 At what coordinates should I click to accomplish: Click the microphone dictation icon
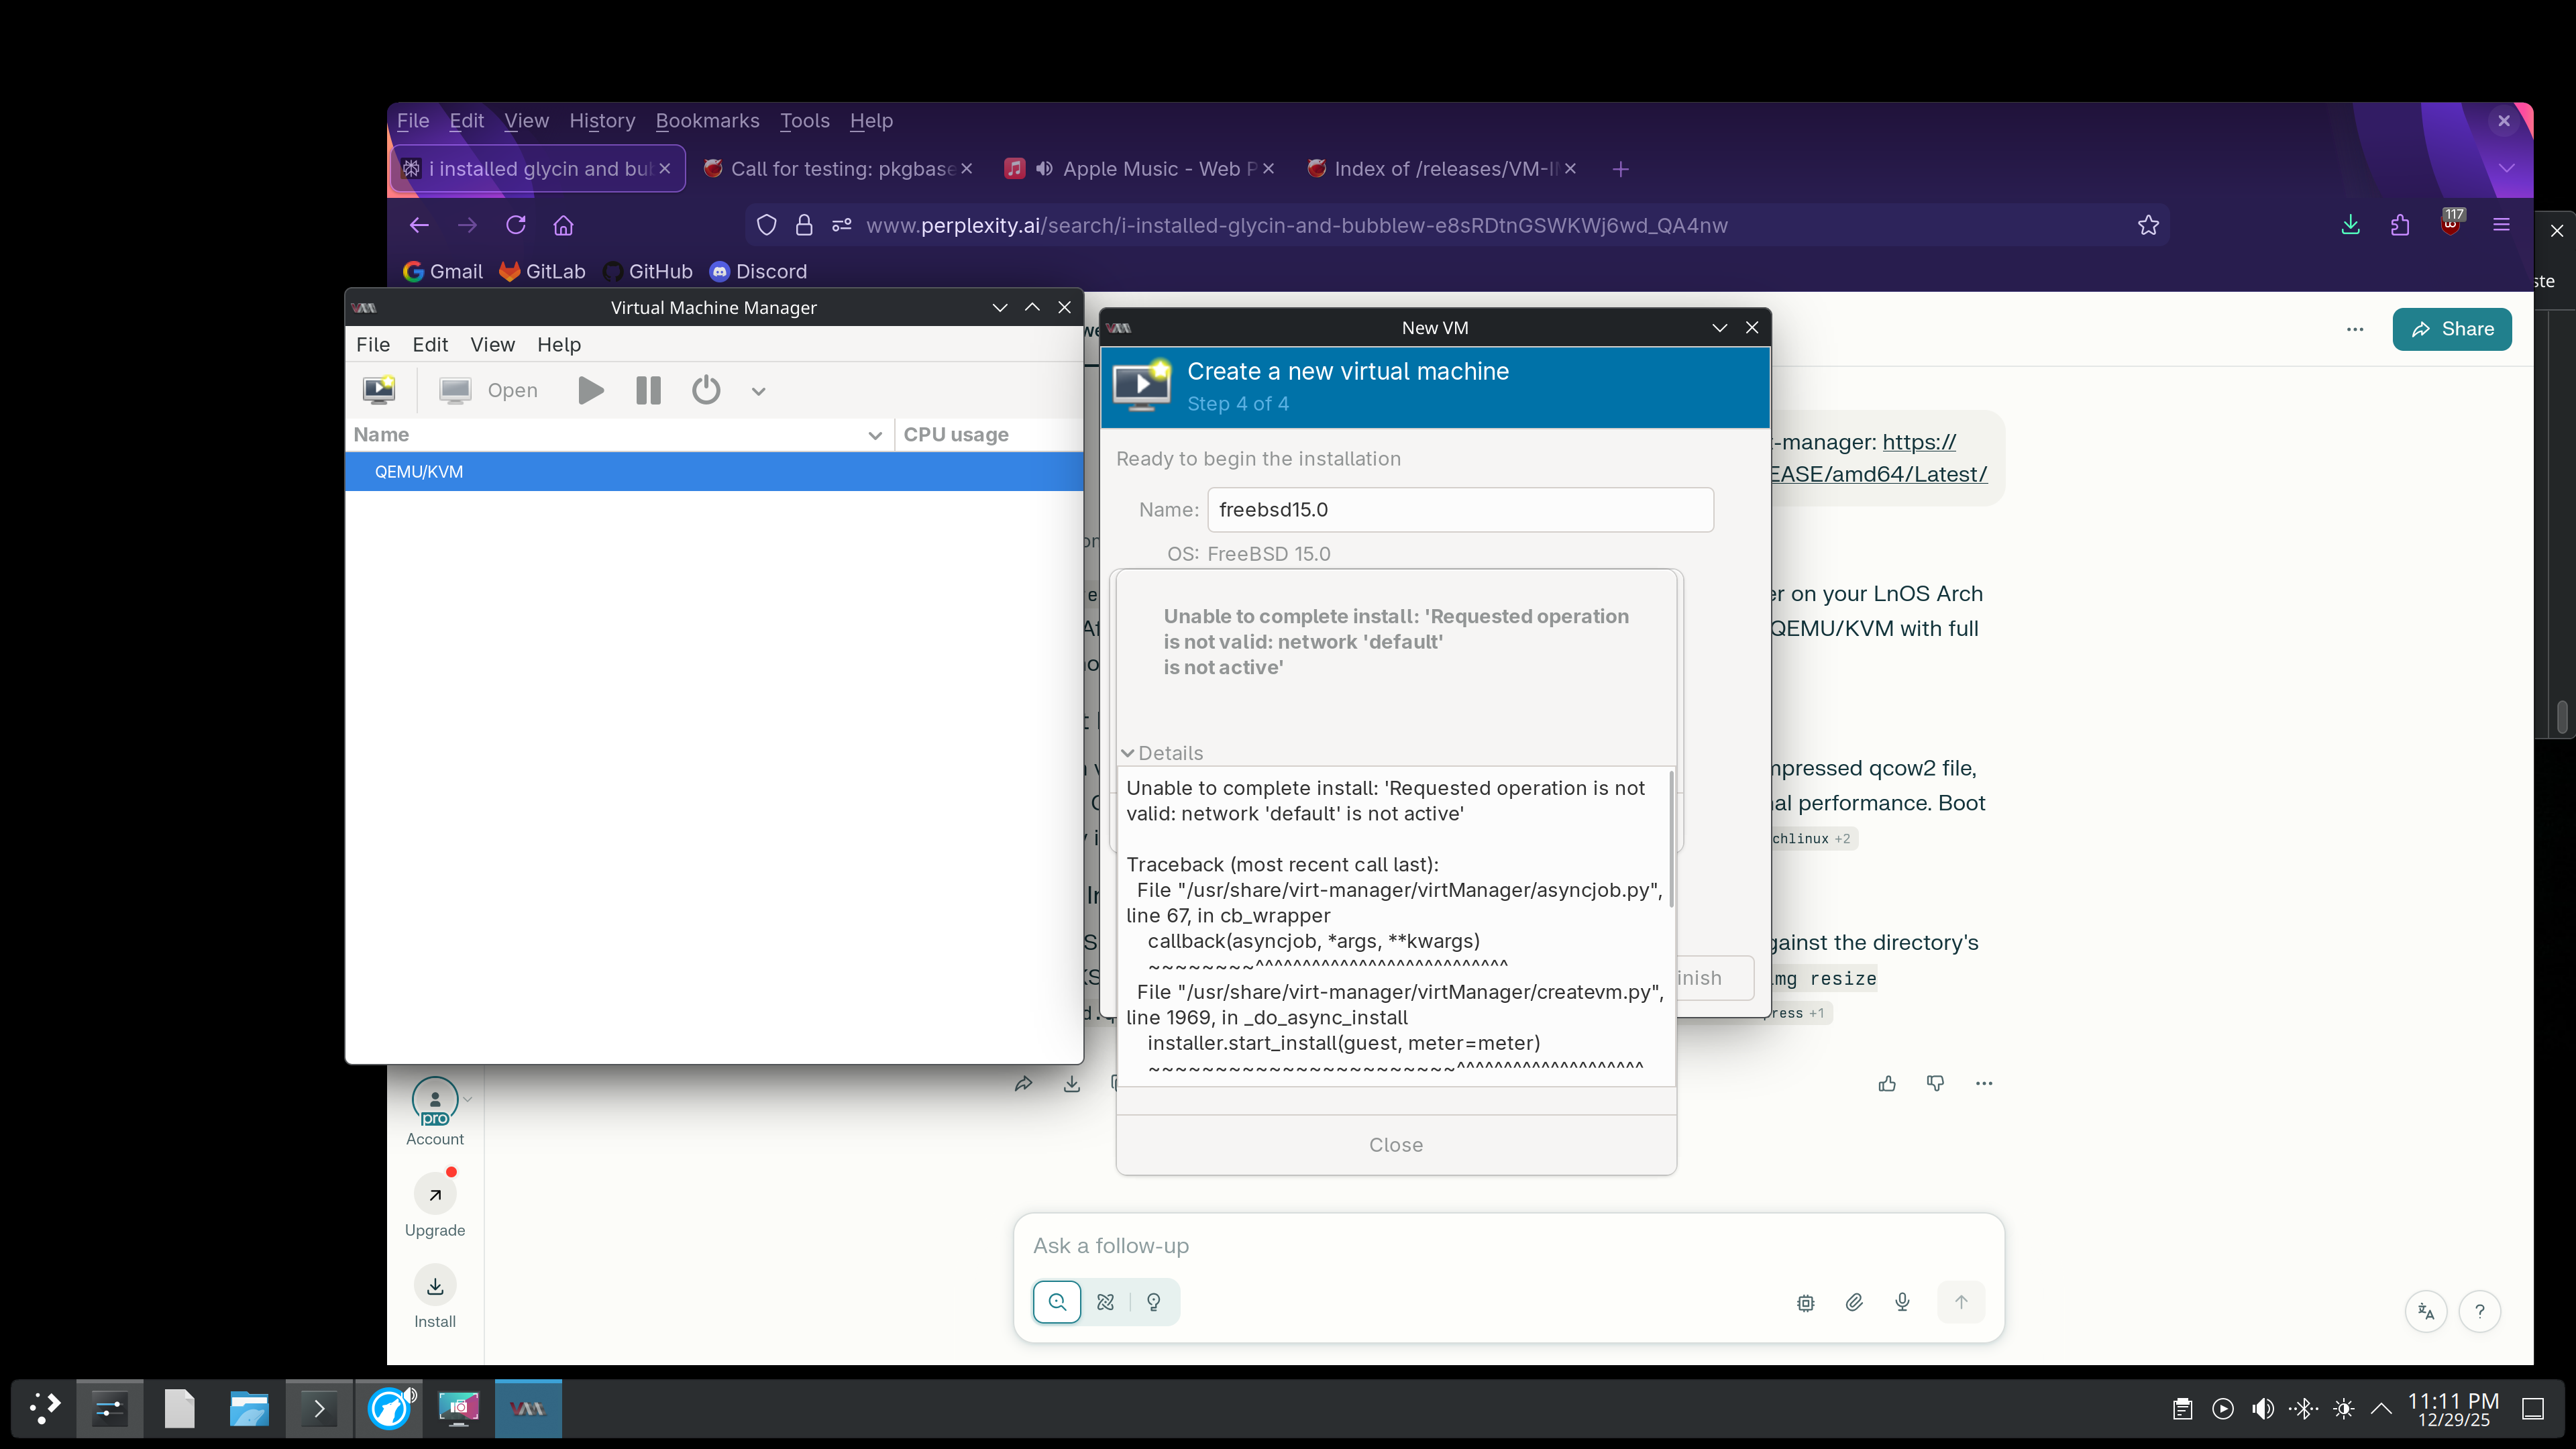tap(1902, 1302)
